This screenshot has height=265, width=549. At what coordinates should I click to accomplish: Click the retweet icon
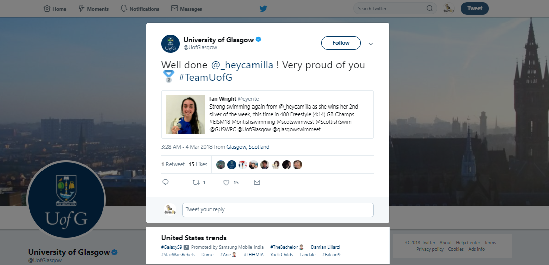click(196, 182)
